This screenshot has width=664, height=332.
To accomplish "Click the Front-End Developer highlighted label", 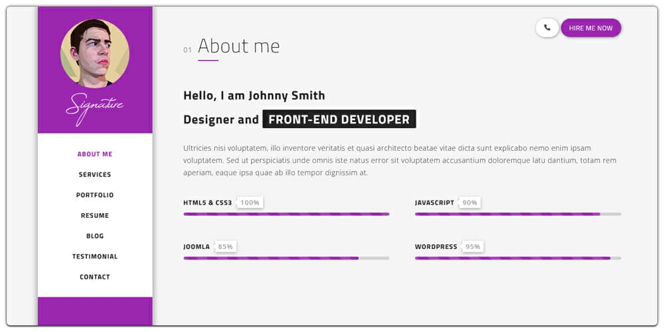I will 339,120.
